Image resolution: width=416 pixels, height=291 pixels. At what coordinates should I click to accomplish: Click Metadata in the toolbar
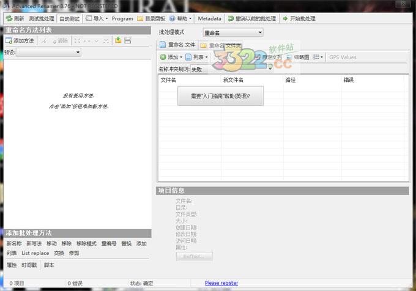click(209, 18)
